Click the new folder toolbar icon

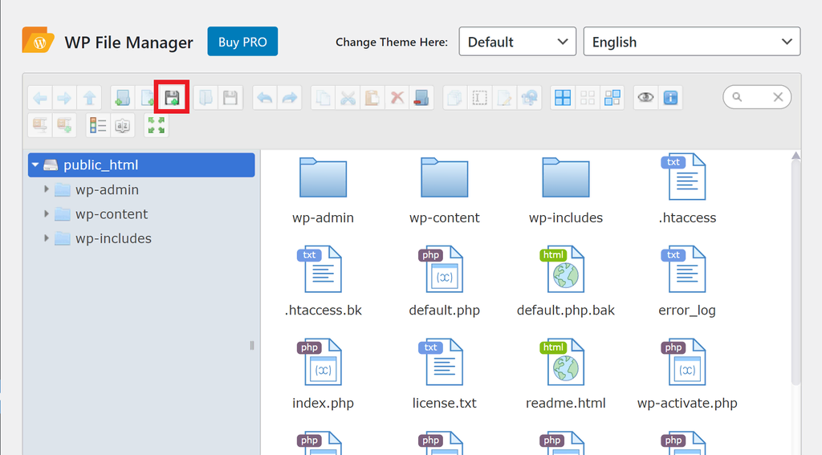click(123, 98)
